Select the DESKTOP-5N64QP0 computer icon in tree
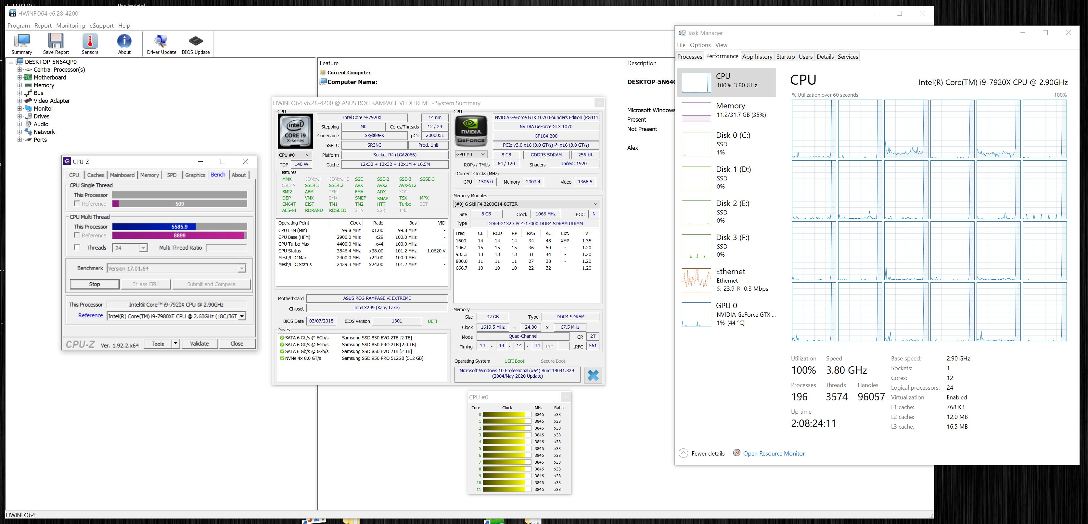 [19, 62]
